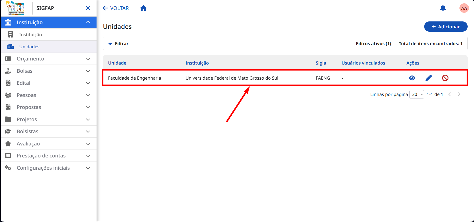Viewport: 474px width, 222px height.
Task: Go to the previous page arrow
Action: pyautogui.click(x=449, y=94)
